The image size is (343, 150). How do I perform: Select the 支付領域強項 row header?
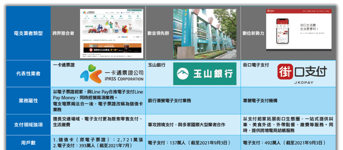tap(29, 125)
